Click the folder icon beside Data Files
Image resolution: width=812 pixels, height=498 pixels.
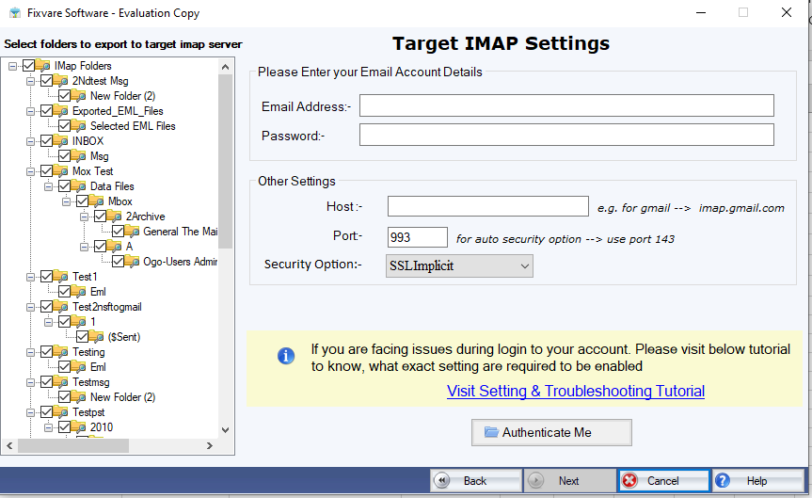pyautogui.click(x=79, y=186)
